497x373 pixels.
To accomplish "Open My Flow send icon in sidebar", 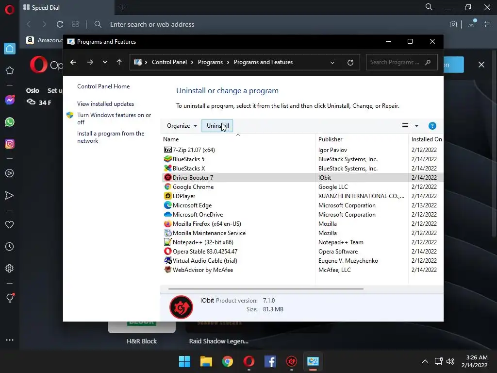I will click(x=10, y=195).
